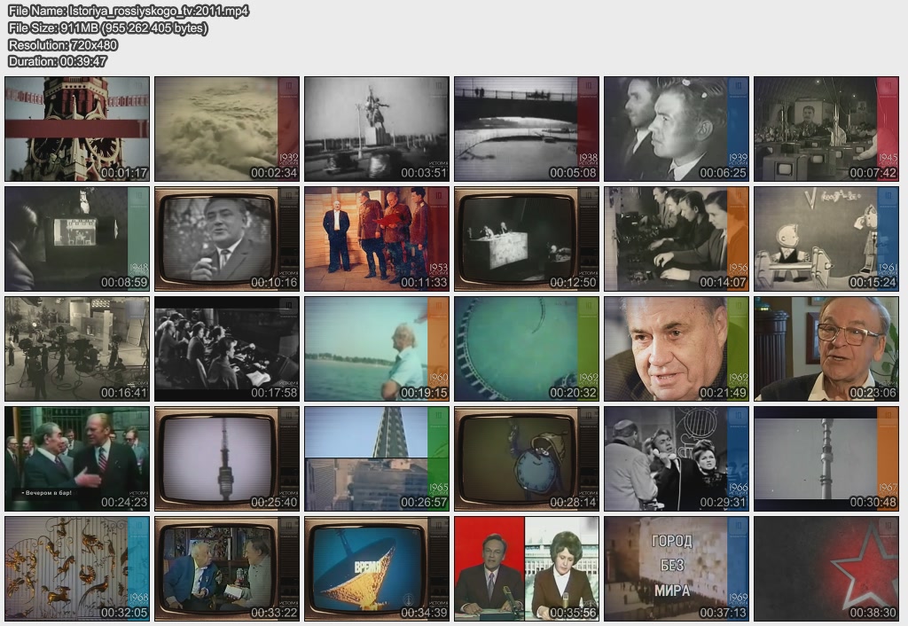
Task: Select the two news anchors thumbnail at 00:35:56
Action: click(527, 568)
